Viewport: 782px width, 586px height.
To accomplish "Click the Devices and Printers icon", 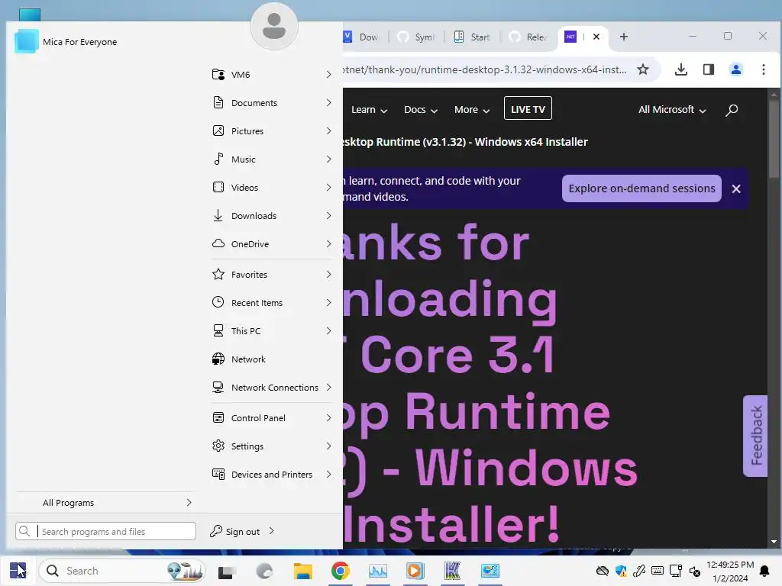I will [x=218, y=475].
